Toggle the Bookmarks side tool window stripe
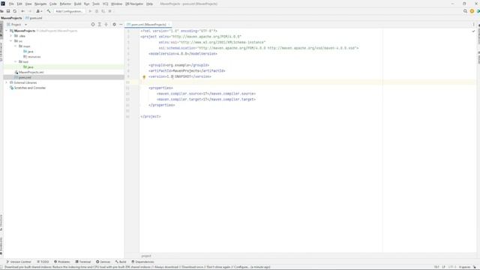This screenshot has width=480, height=270. (x=1, y=246)
